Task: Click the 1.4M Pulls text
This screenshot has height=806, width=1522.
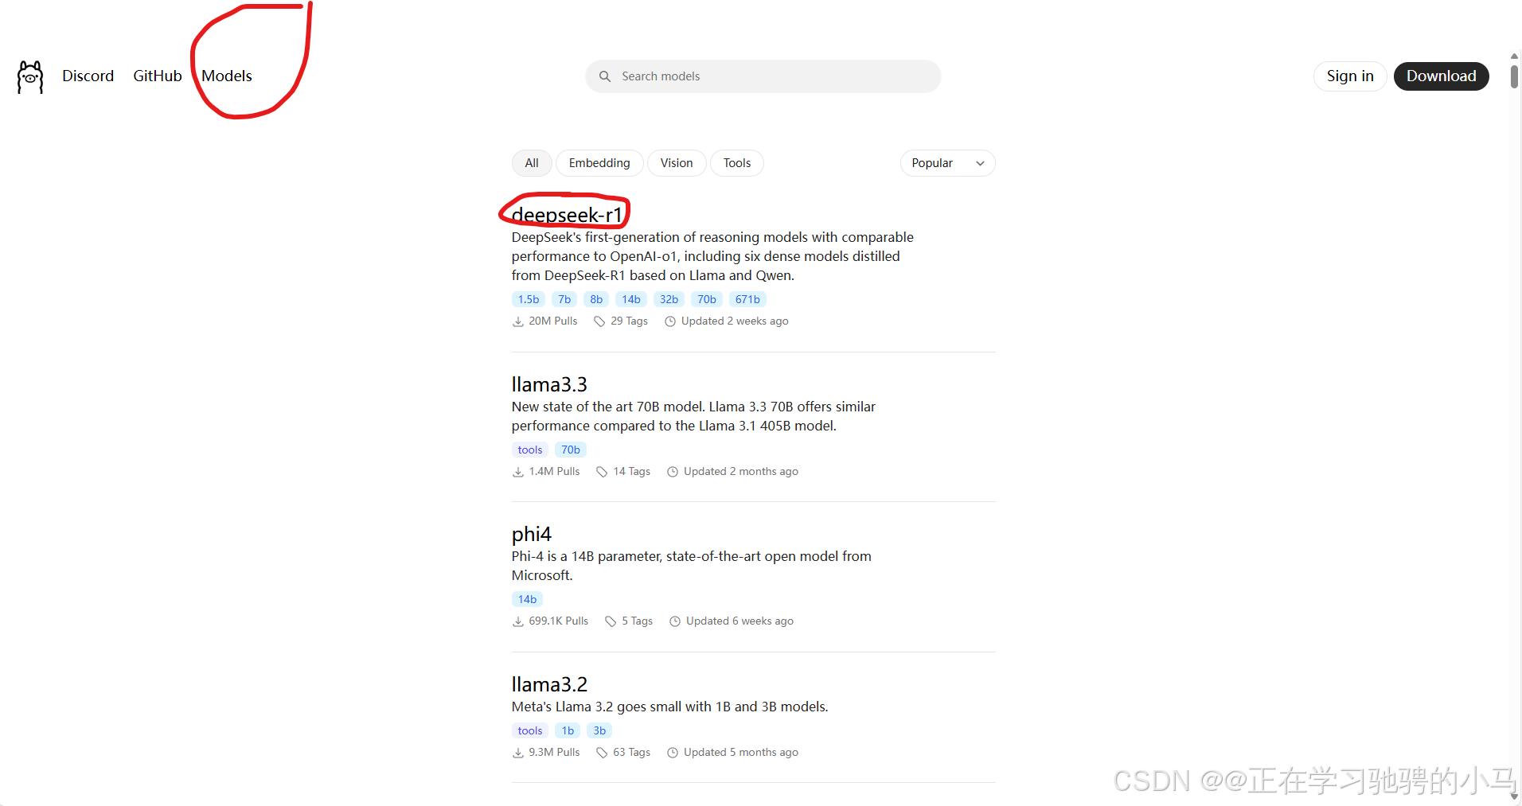Action: pos(555,472)
